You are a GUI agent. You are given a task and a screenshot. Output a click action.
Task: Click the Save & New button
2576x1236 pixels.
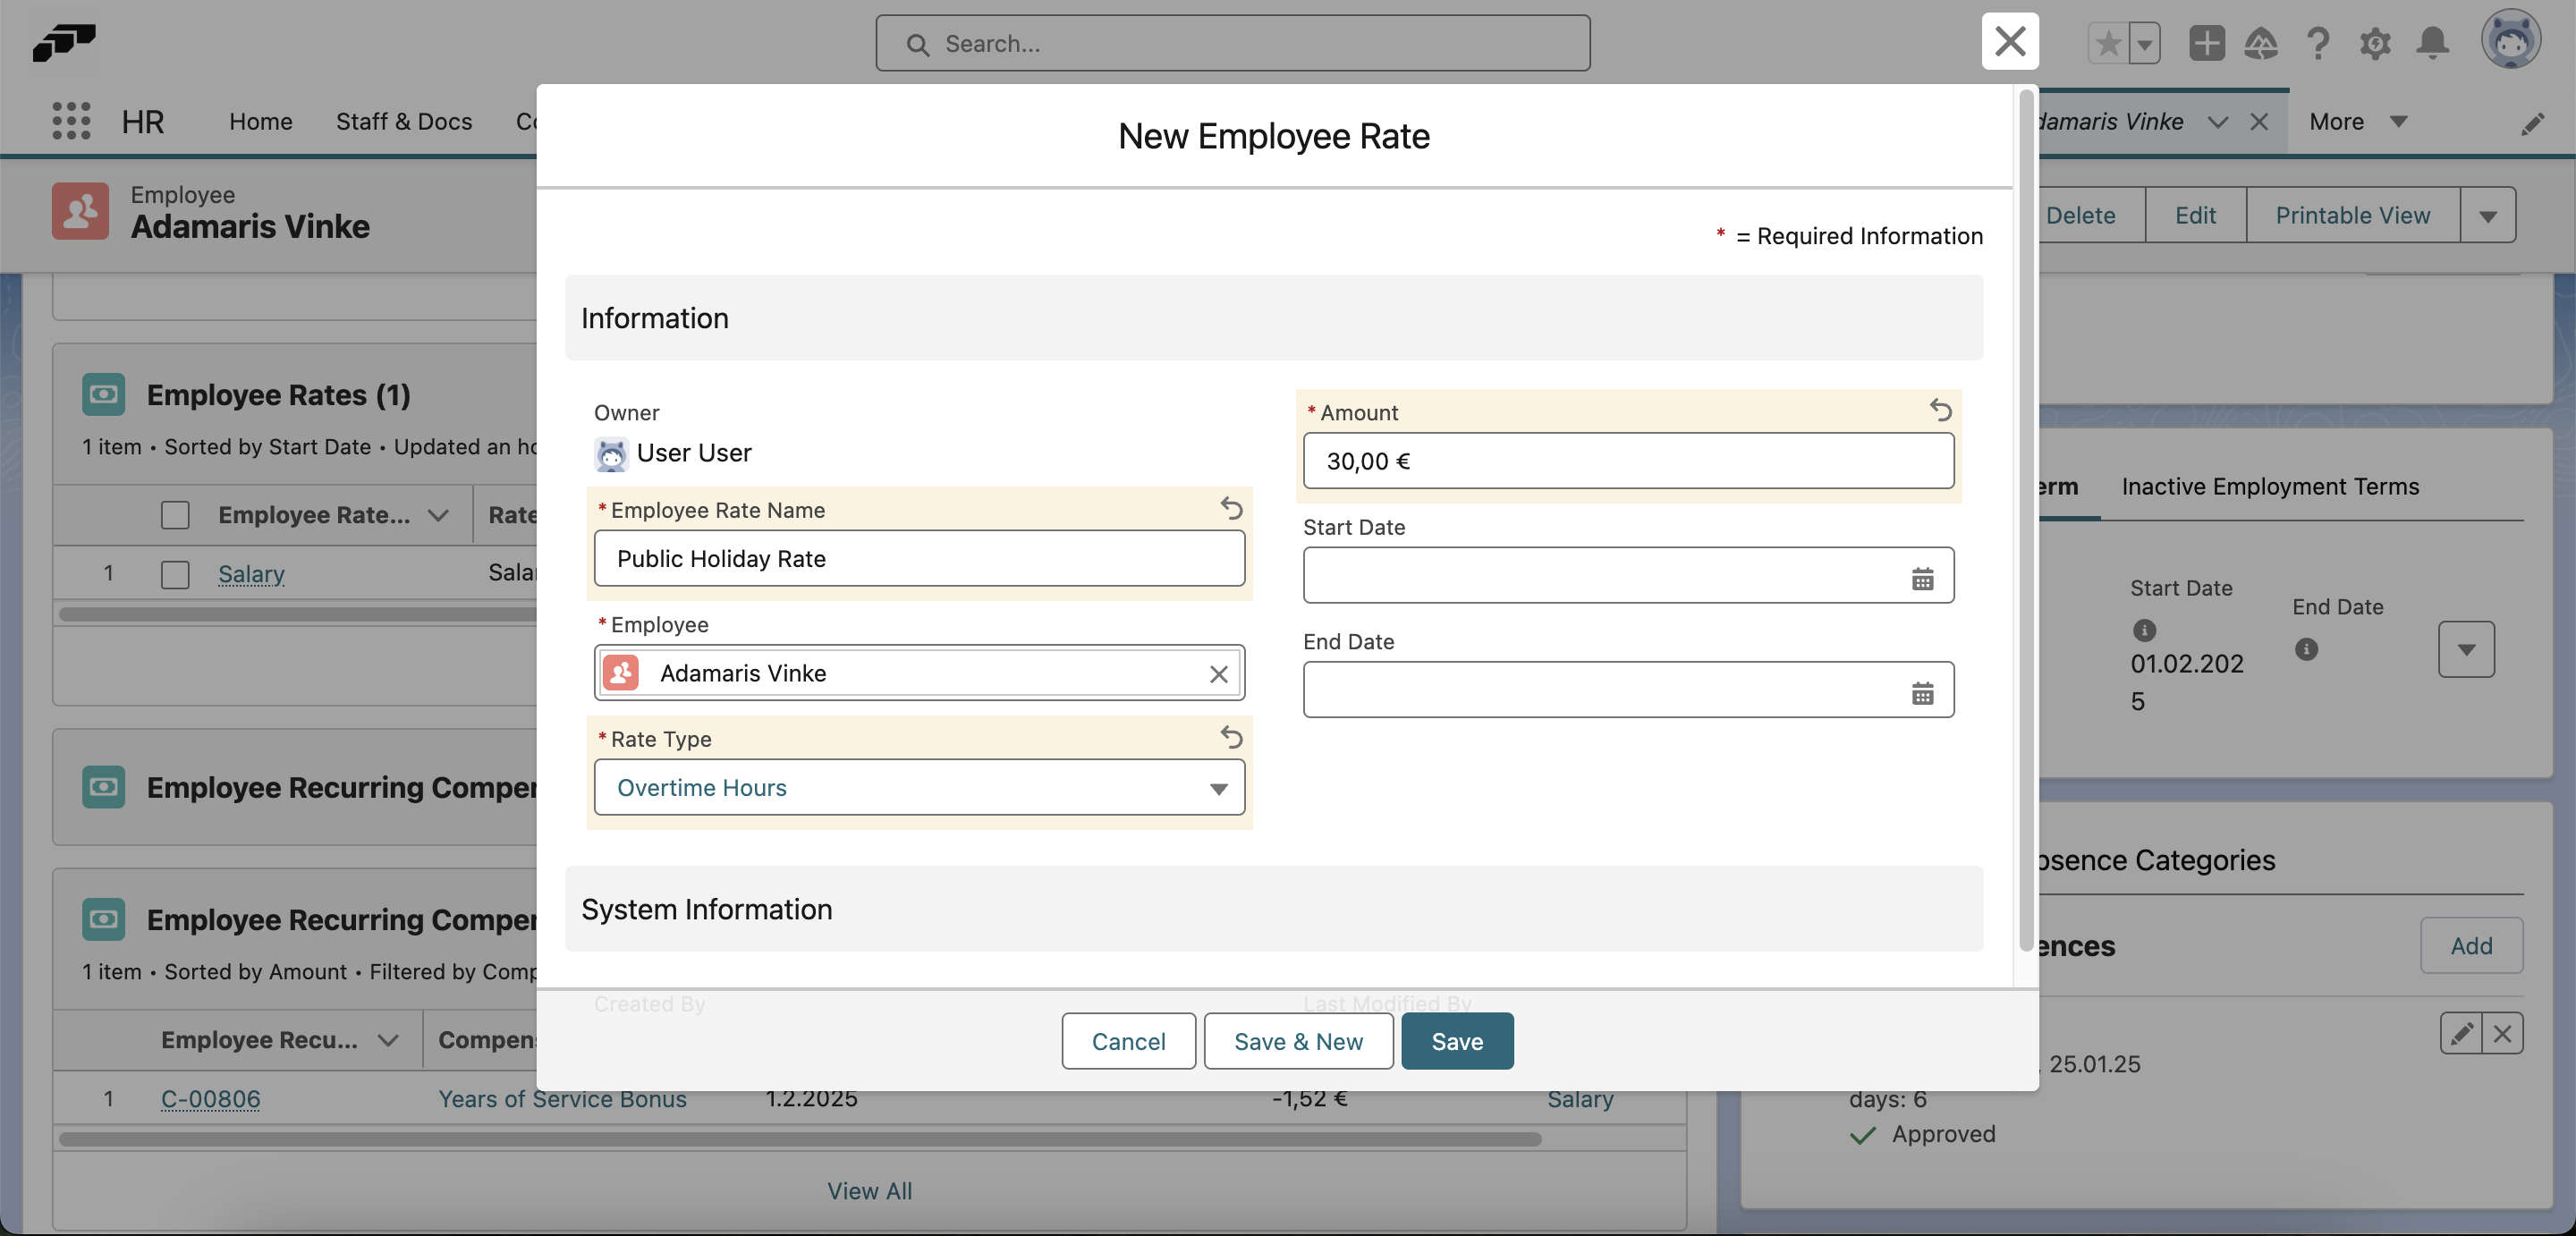pyautogui.click(x=1298, y=1041)
